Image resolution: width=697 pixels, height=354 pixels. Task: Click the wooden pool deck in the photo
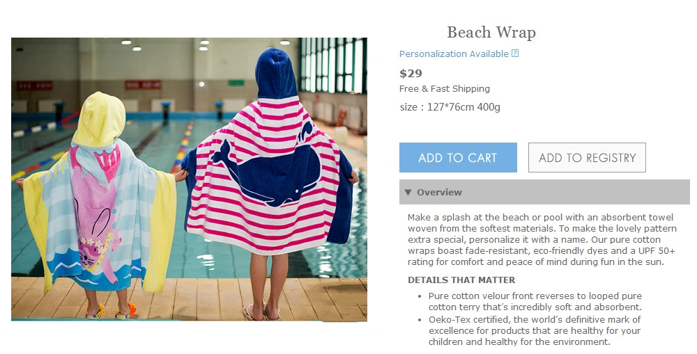tap(189, 298)
